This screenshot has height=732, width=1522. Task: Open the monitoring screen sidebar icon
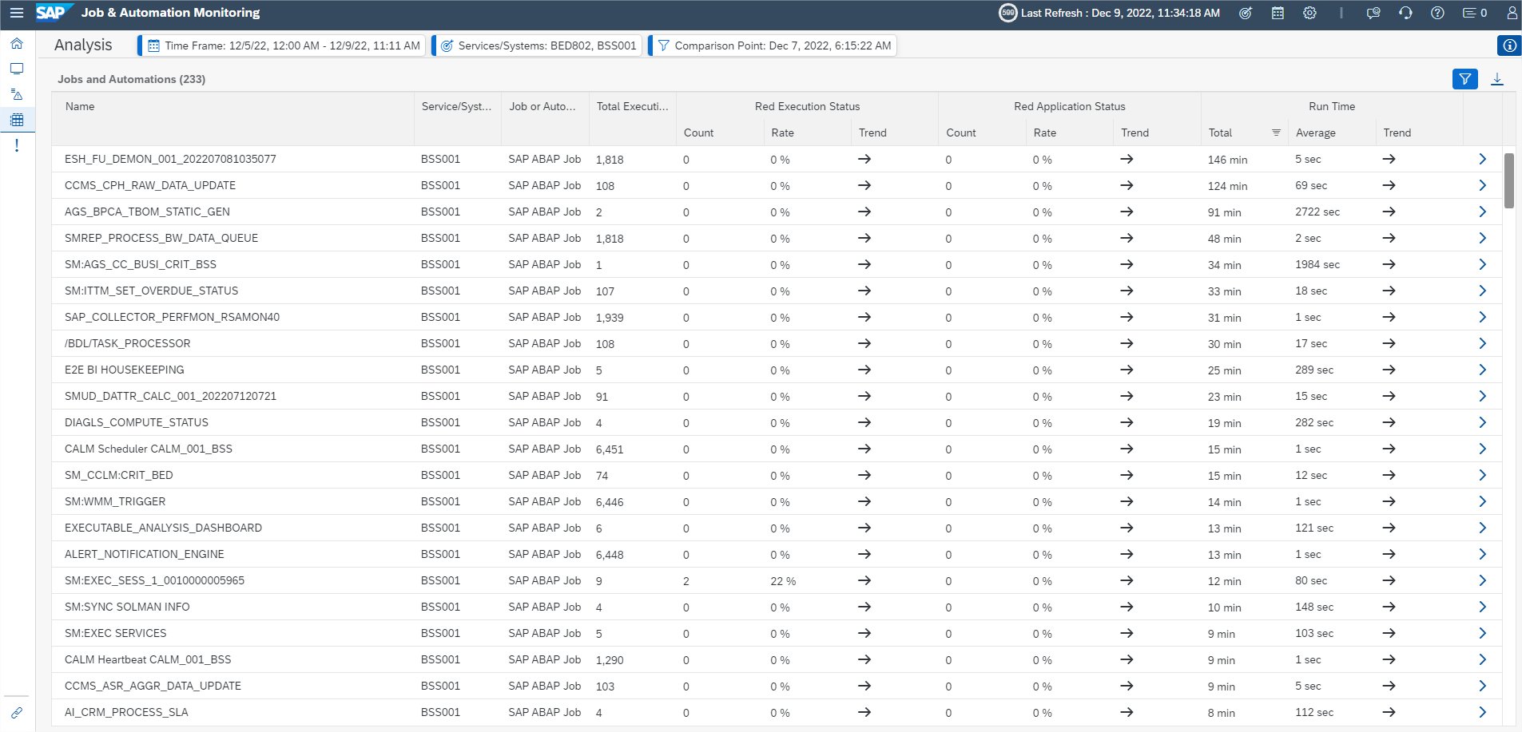[x=17, y=69]
